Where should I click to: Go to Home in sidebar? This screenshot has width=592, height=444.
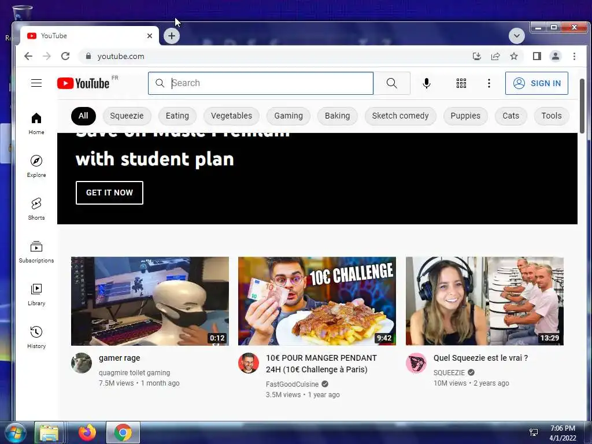pyautogui.click(x=36, y=124)
